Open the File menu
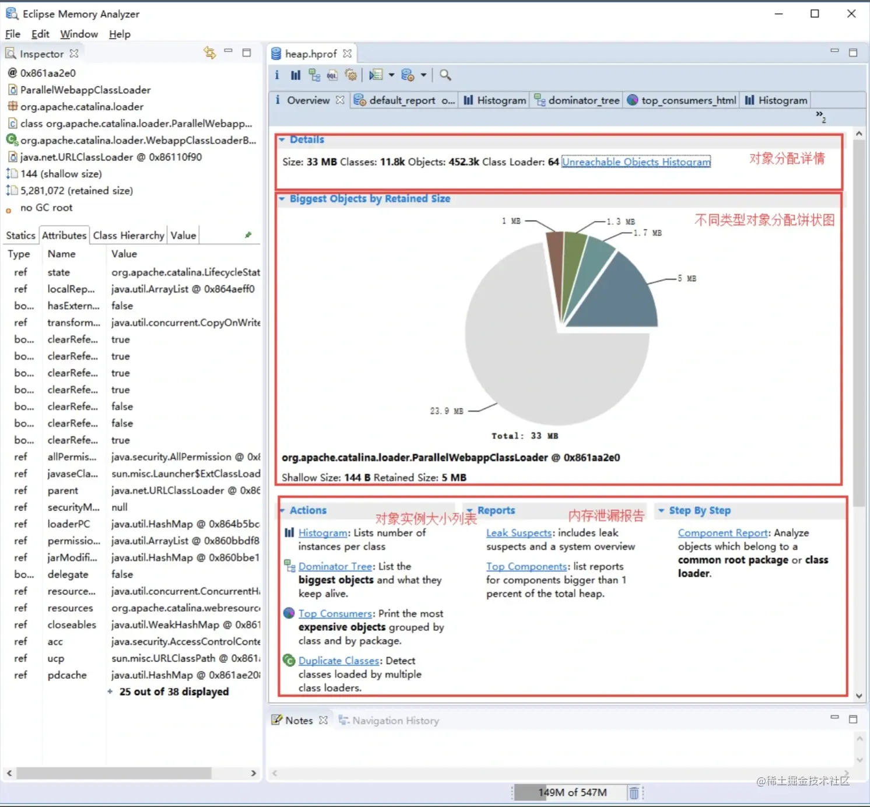Screen dimensions: 870x807 click(x=13, y=34)
